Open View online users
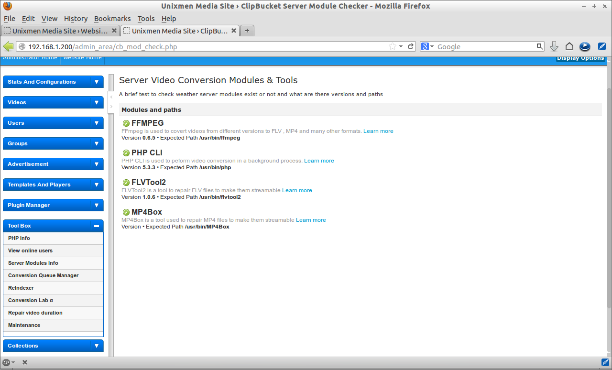This screenshot has width=612, height=370. 53,250
